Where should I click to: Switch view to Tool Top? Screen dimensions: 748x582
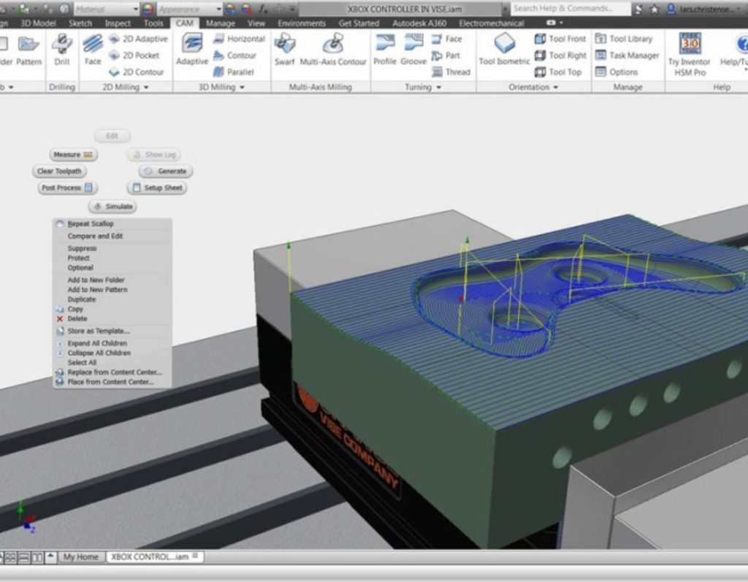(x=558, y=72)
